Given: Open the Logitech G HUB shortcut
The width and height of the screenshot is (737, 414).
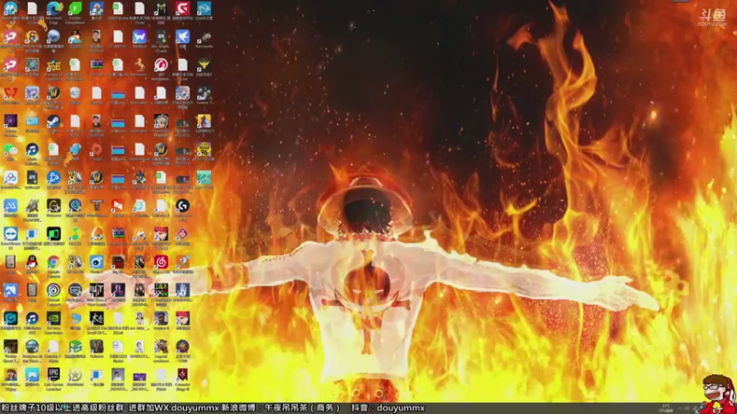Looking at the screenshot, I should pos(182,205).
